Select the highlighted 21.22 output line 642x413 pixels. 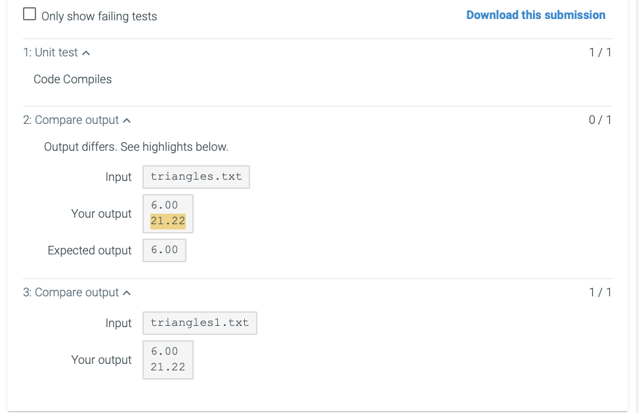point(167,222)
